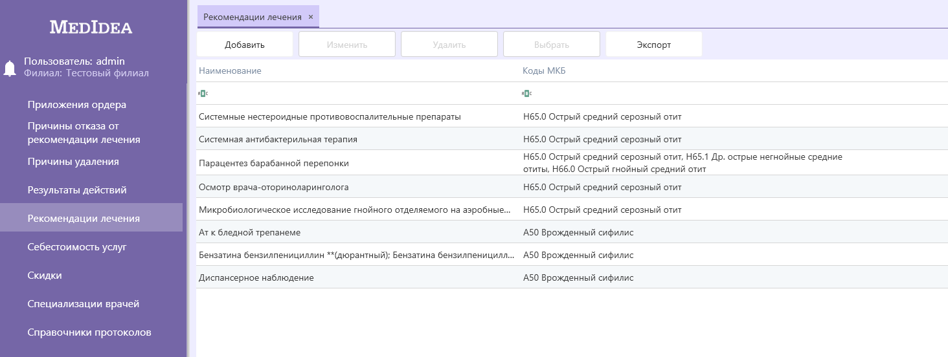Click H65.0 cell in Осмотр врача-оториноларинголога row
This screenshot has width=948, height=357.
[602, 187]
